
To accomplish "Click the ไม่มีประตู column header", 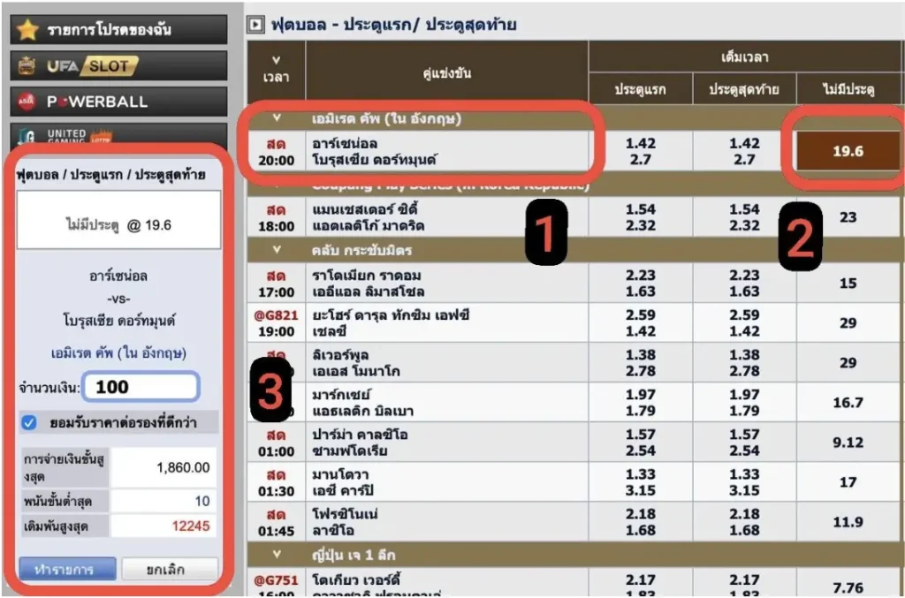I will tap(848, 89).
